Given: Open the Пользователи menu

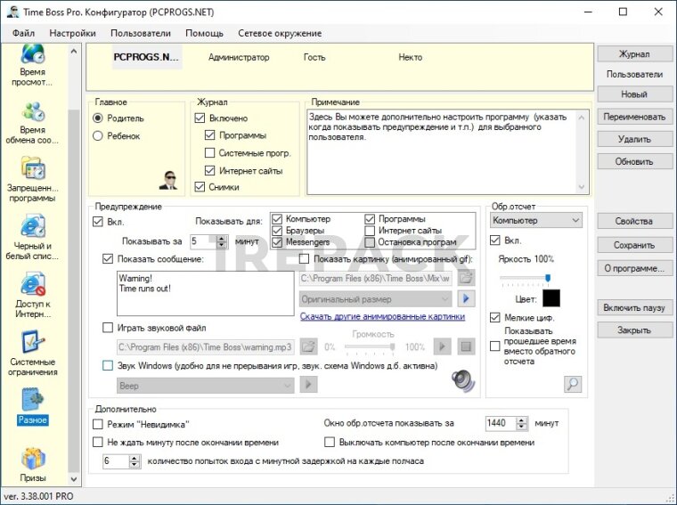Looking at the screenshot, I should [x=141, y=33].
